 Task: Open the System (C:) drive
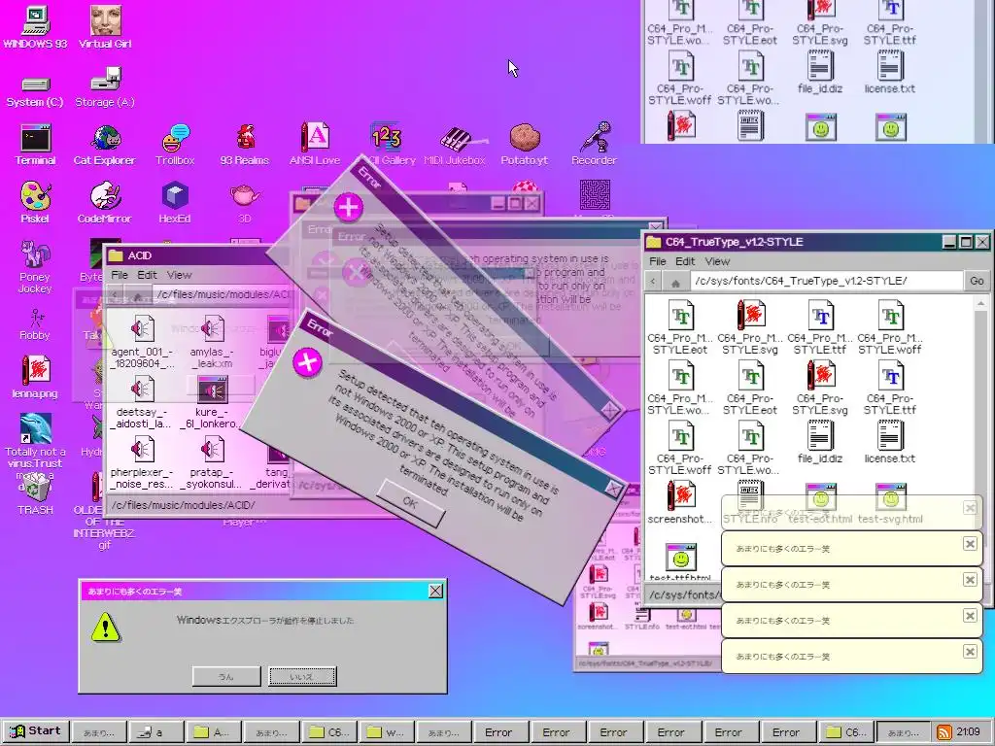tap(35, 92)
